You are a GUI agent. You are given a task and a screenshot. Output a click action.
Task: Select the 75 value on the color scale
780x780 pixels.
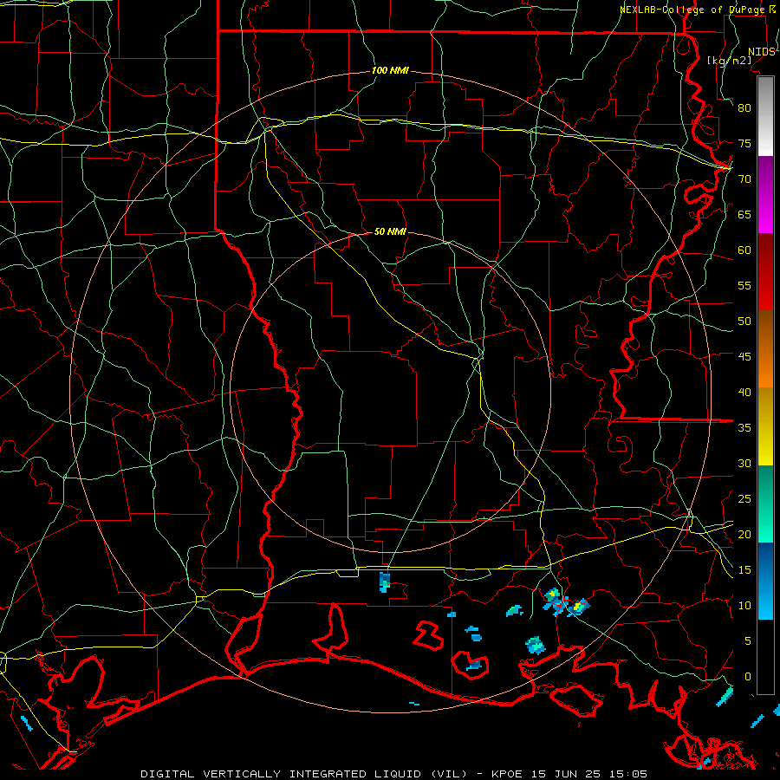point(744,144)
